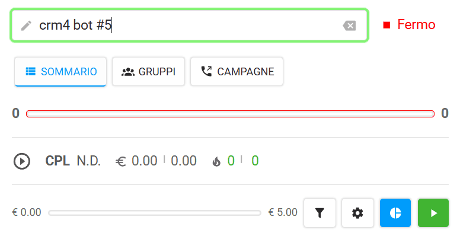The image size is (460, 239).
Task: Clear the bot name with backspace icon
Action: pyautogui.click(x=349, y=26)
